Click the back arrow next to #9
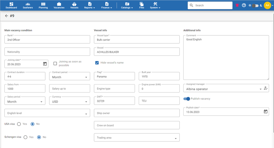 point(7,16)
